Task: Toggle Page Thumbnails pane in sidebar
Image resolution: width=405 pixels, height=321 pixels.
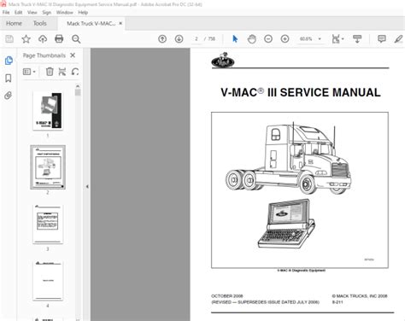Action: click(x=9, y=61)
